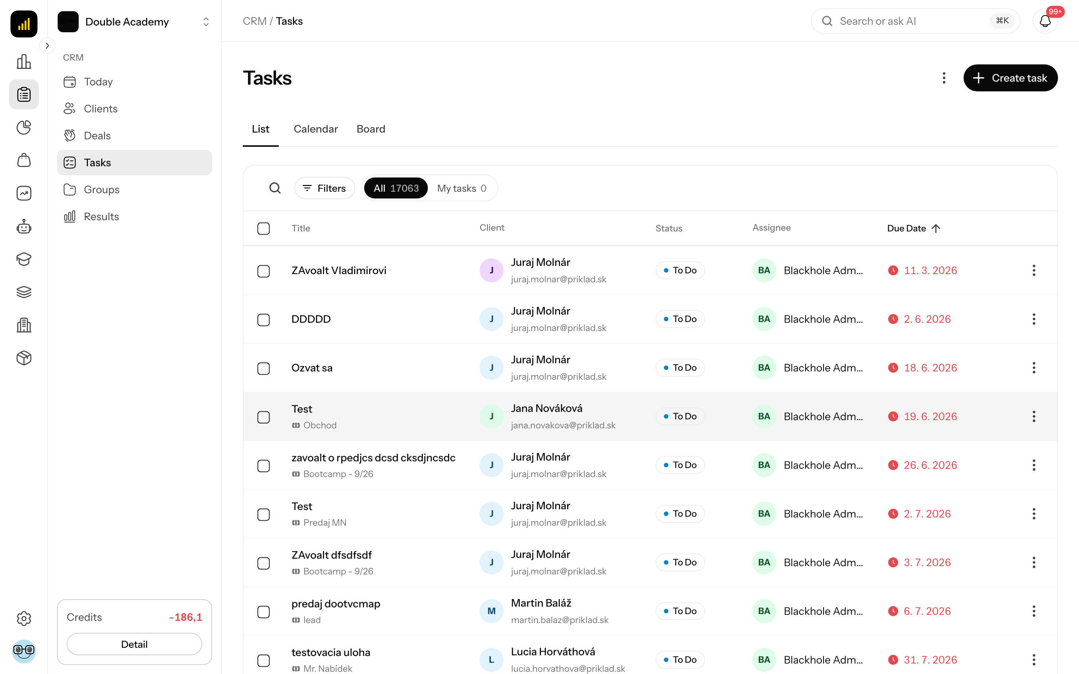Open the CRM clipboard icon in the rail
The width and height of the screenshot is (1079, 674).
(x=24, y=94)
